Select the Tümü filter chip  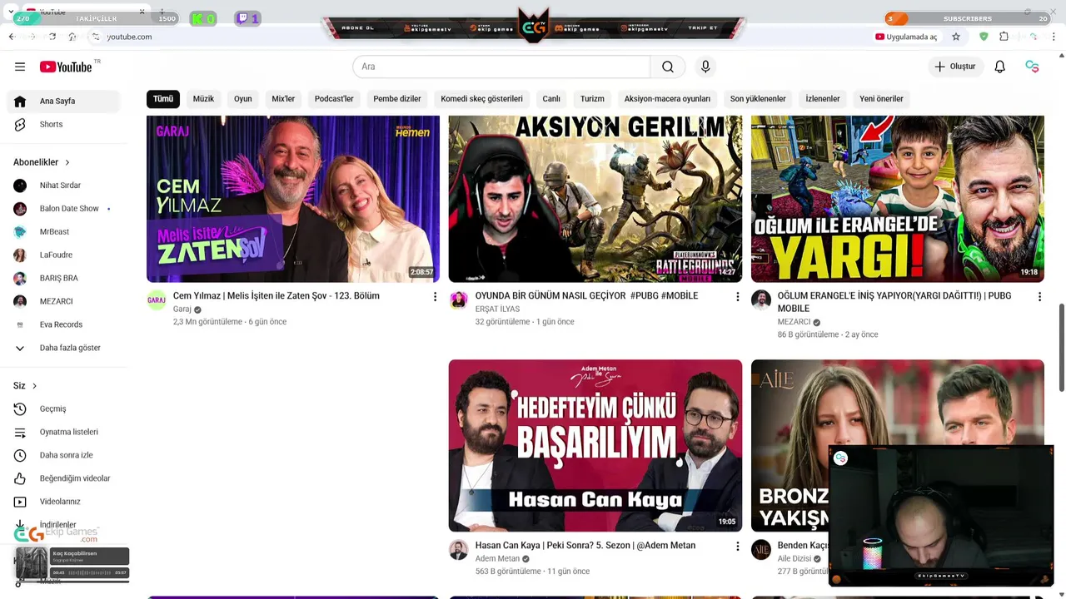[x=163, y=99]
